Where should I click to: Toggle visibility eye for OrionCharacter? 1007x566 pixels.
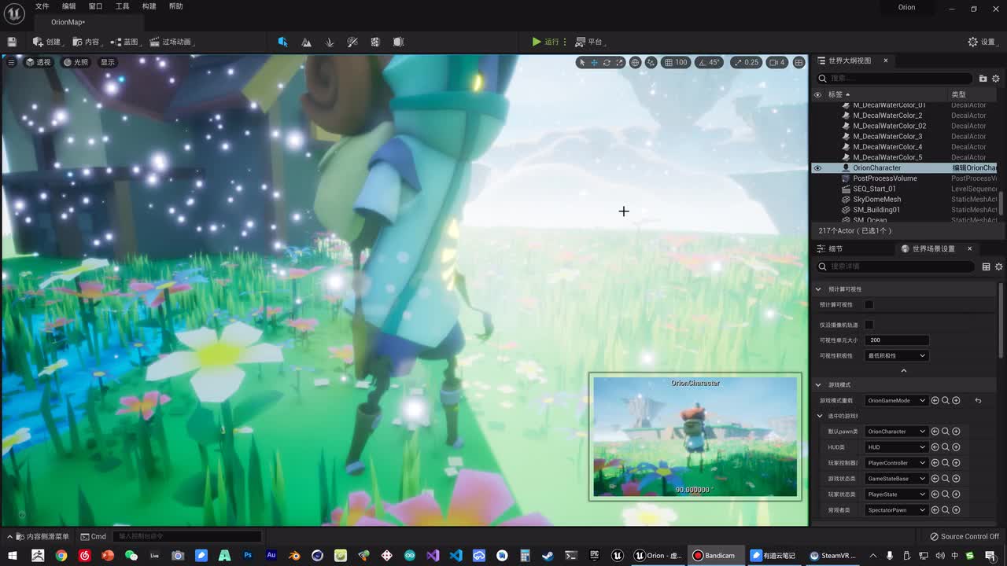pos(817,167)
